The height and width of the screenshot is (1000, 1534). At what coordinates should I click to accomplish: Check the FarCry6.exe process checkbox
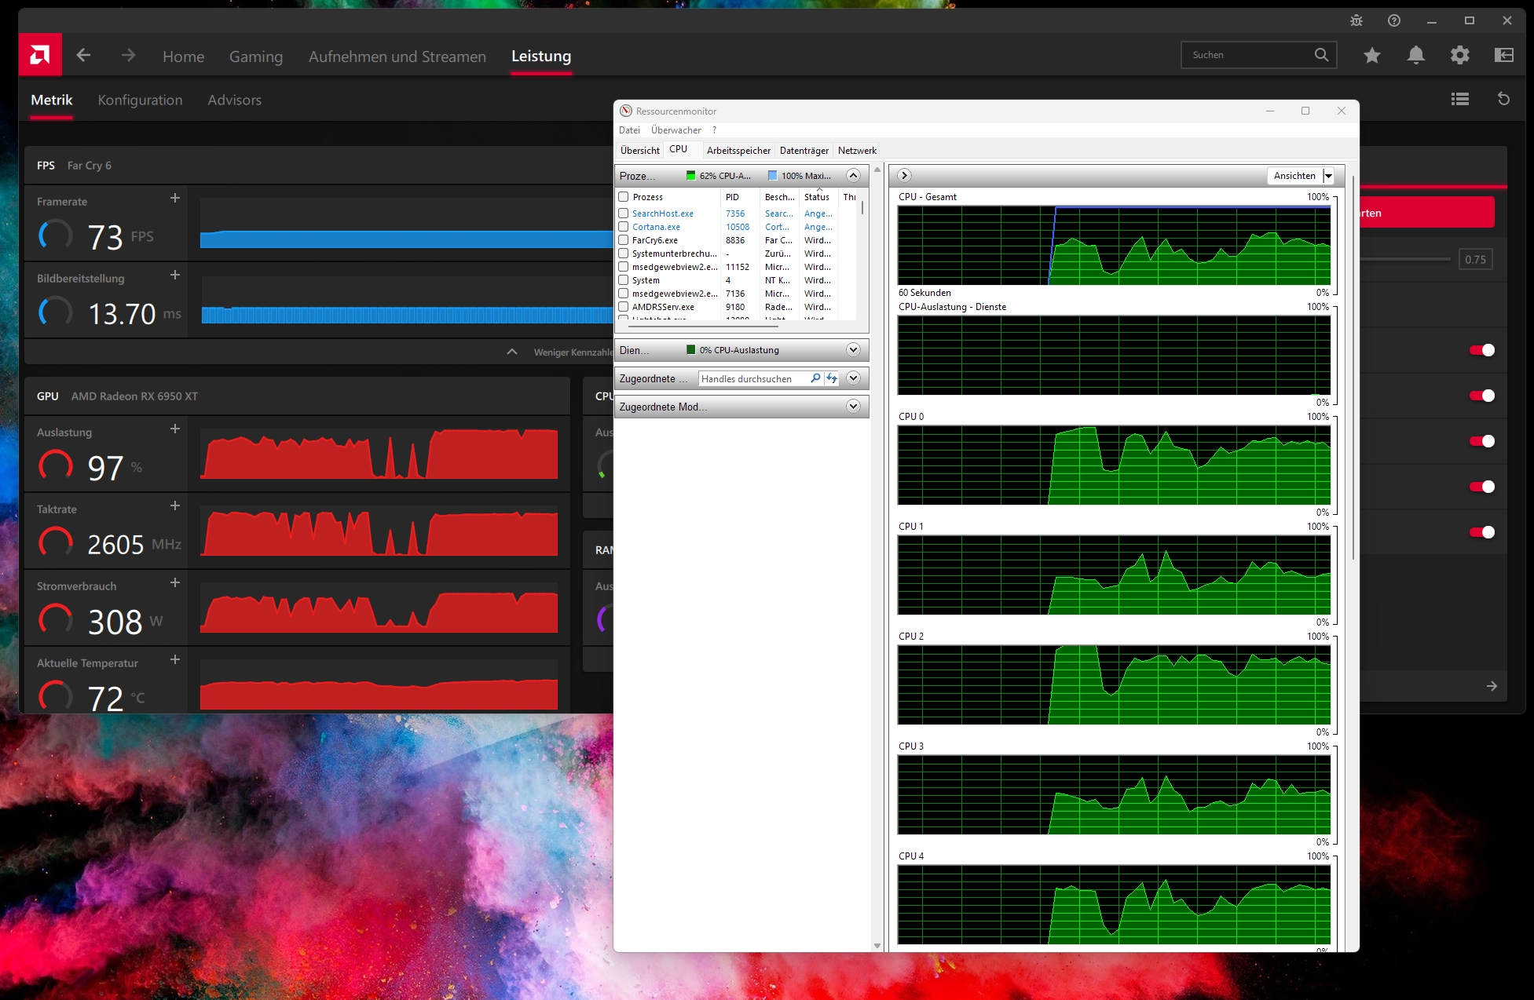624,240
